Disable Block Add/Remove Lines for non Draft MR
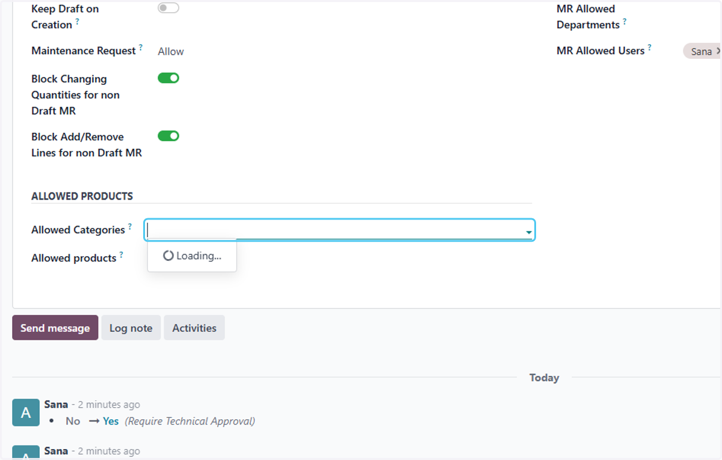 pos(168,136)
